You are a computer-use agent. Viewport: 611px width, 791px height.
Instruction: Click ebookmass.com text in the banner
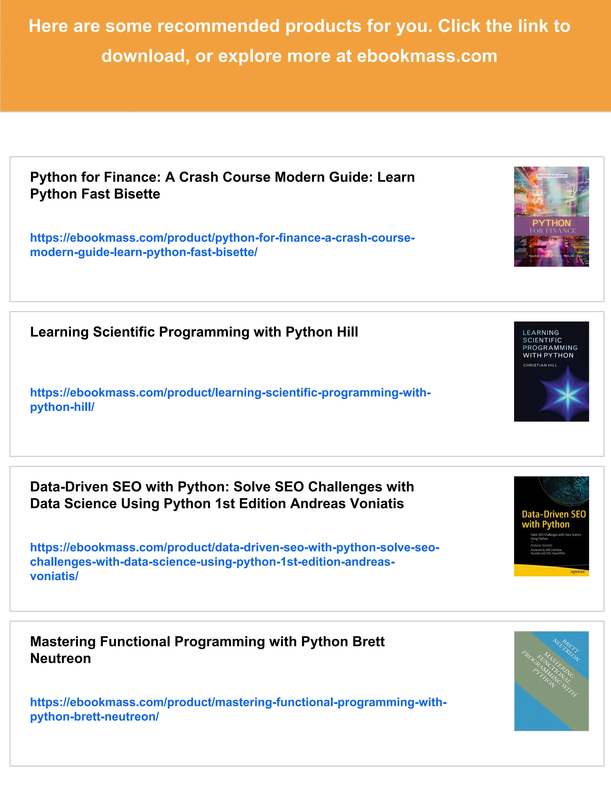pyautogui.click(x=427, y=56)
